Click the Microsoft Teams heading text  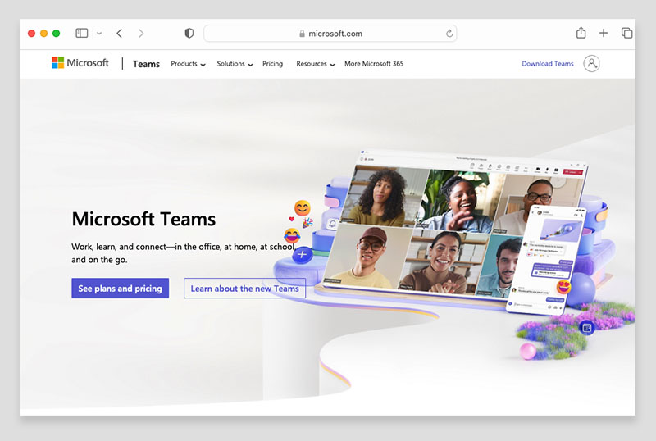click(143, 219)
